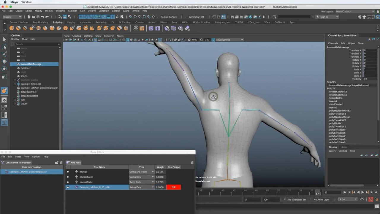Select the Rotate tool in left toolbox
Screen dimensions: 380x214
point(4,69)
